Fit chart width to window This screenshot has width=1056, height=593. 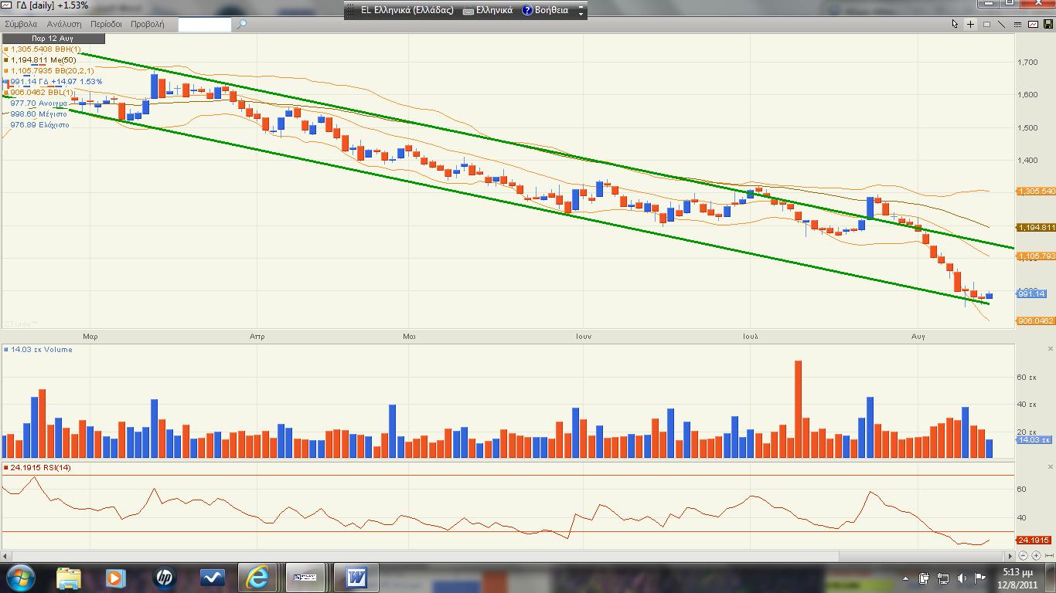point(1048,556)
